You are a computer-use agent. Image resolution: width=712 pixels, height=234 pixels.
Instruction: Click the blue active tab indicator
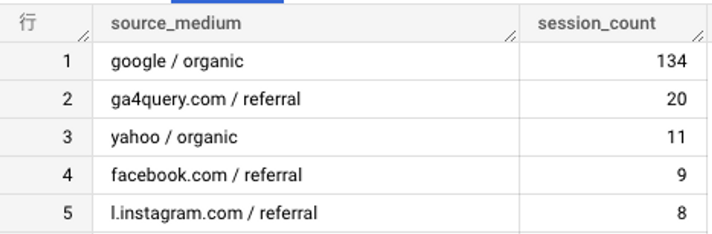click(x=227, y=2)
